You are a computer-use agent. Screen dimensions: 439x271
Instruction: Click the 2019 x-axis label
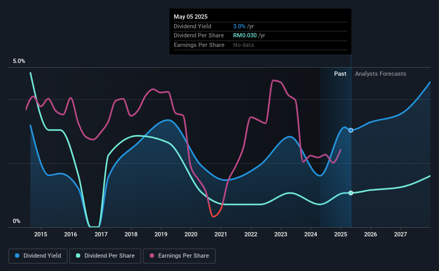tap(161, 234)
